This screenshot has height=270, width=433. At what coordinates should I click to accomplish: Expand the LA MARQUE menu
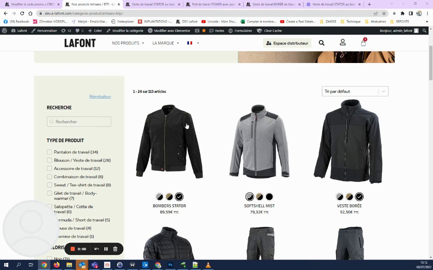[166, 43]
